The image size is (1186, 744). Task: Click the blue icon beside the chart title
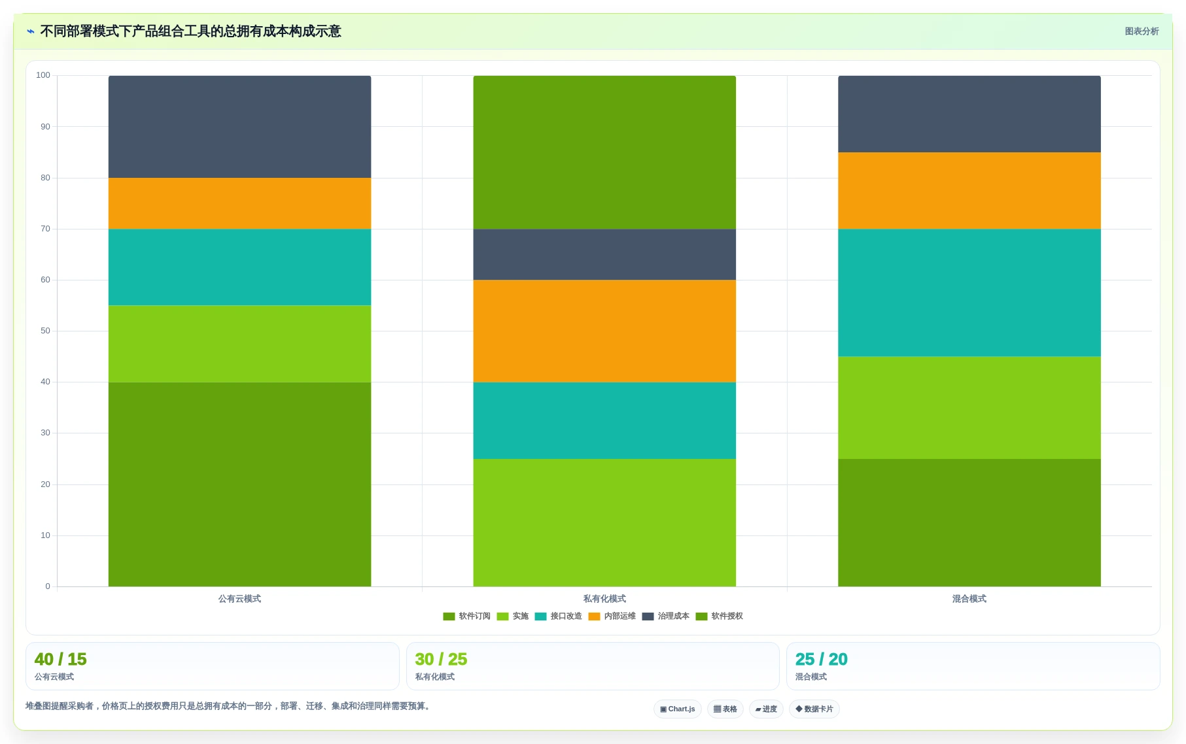(x=31, y=31)
